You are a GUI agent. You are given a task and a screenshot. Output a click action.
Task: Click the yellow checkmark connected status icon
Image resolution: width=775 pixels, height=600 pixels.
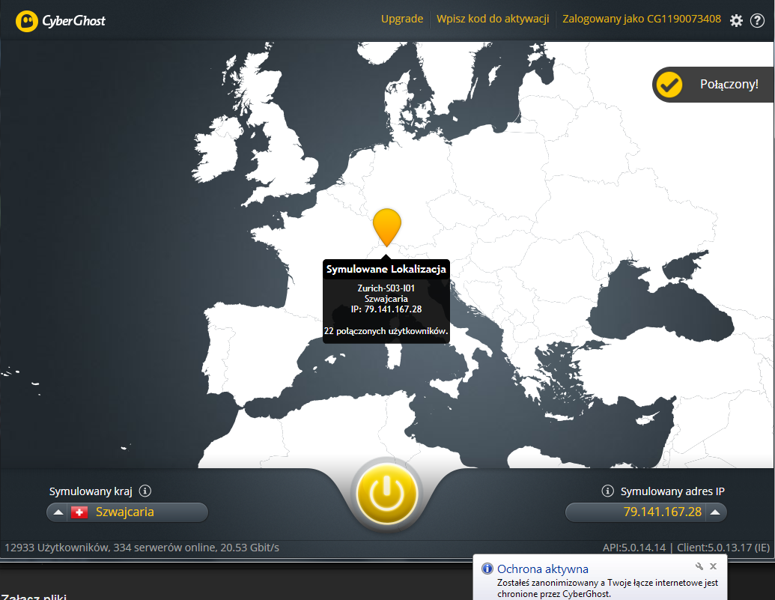[669, 85]
